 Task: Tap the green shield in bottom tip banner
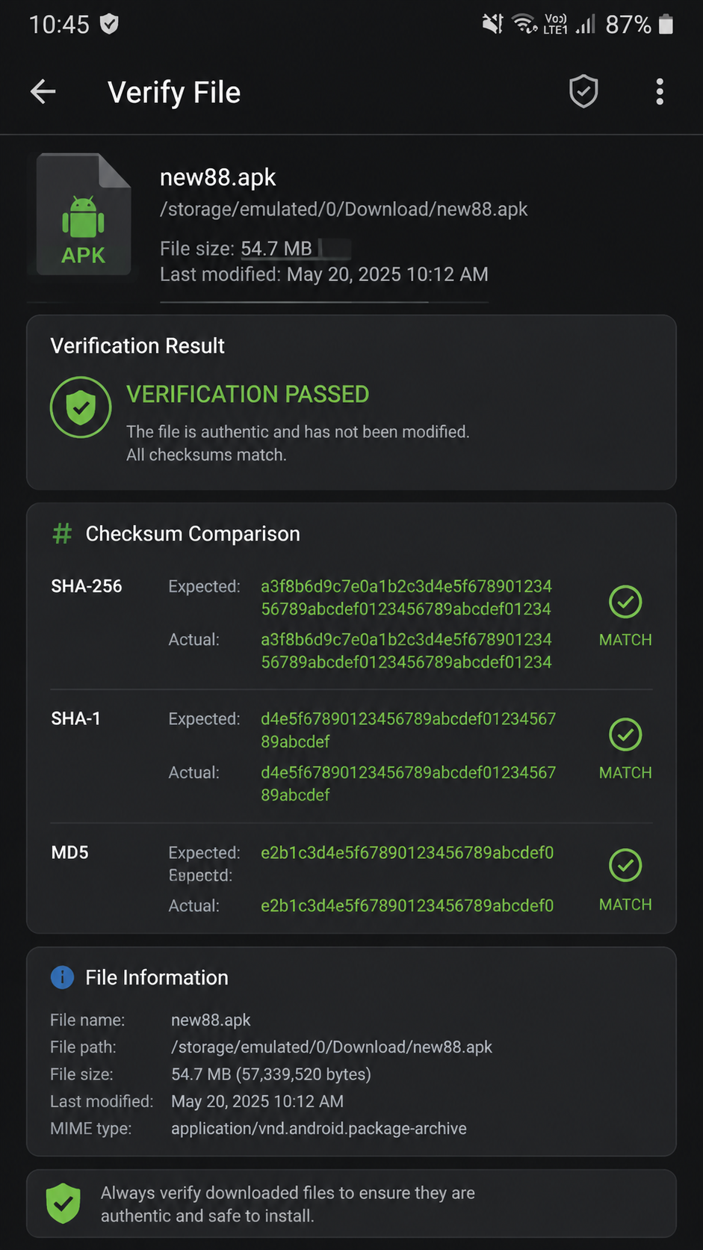(64, 1204)
